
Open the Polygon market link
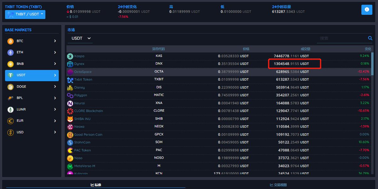tap(81, 95)
